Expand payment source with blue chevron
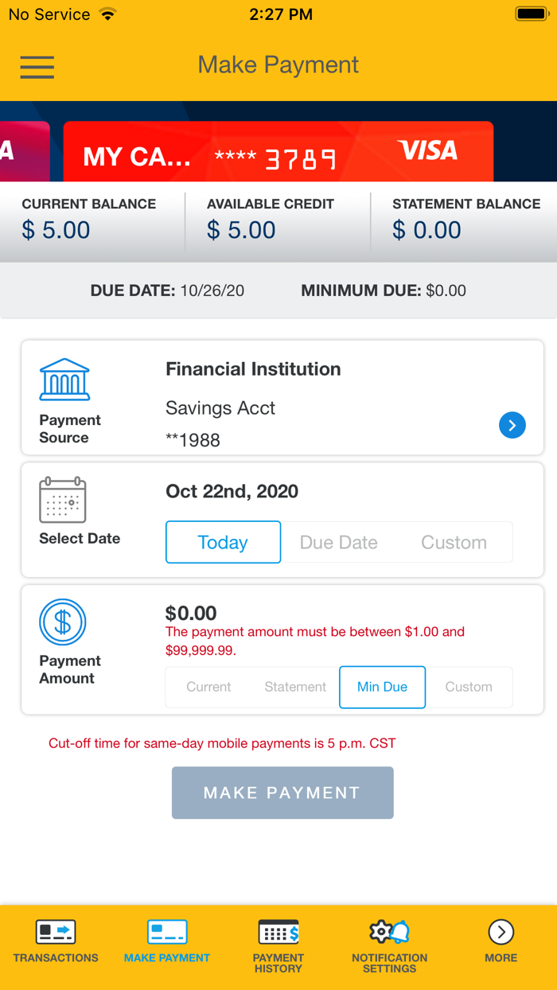 point(512,425)
